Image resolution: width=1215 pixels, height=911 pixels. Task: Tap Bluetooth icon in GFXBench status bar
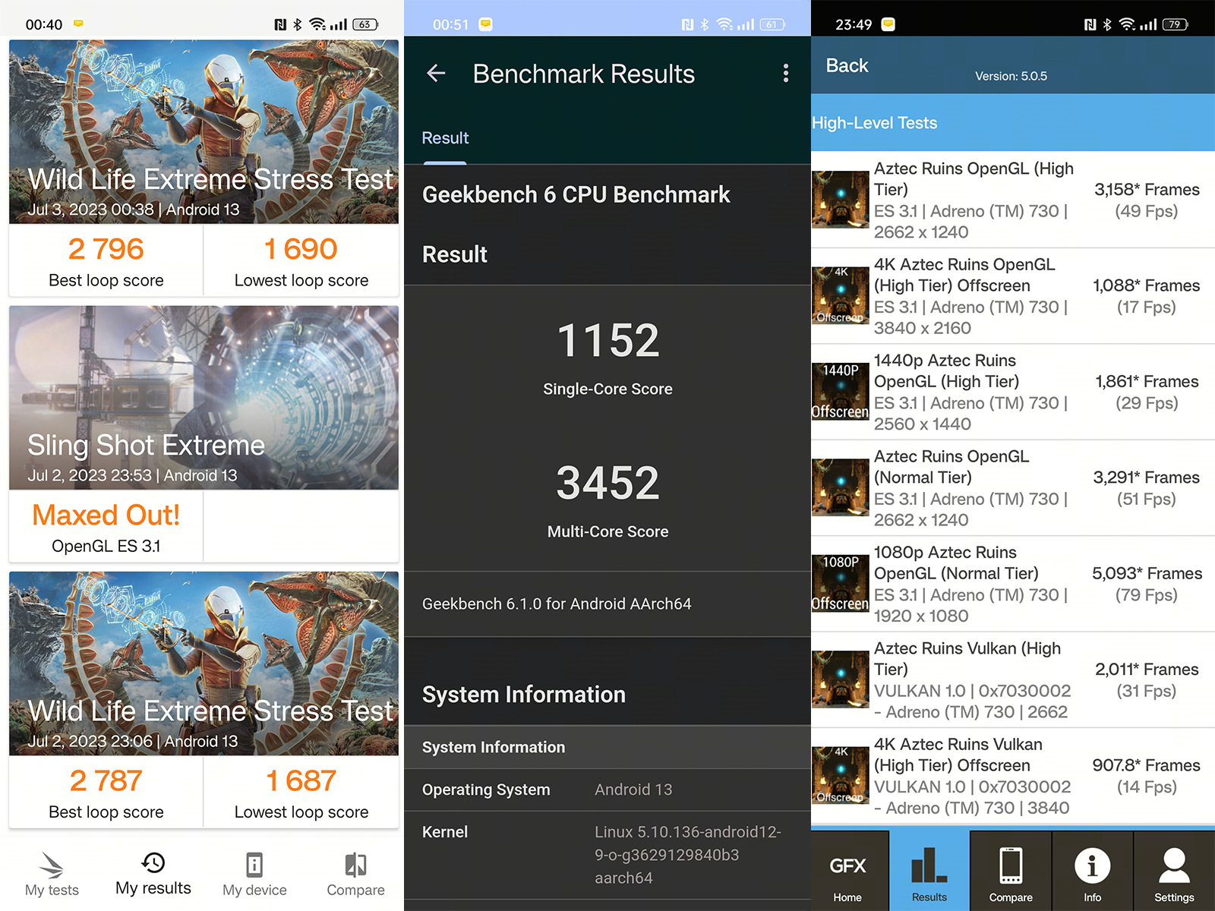(1107, 24)
